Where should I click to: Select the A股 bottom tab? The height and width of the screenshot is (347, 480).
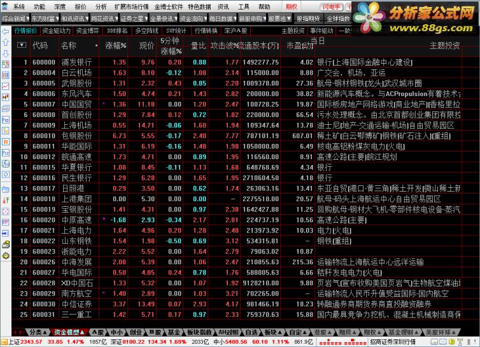tap(98, 332)
